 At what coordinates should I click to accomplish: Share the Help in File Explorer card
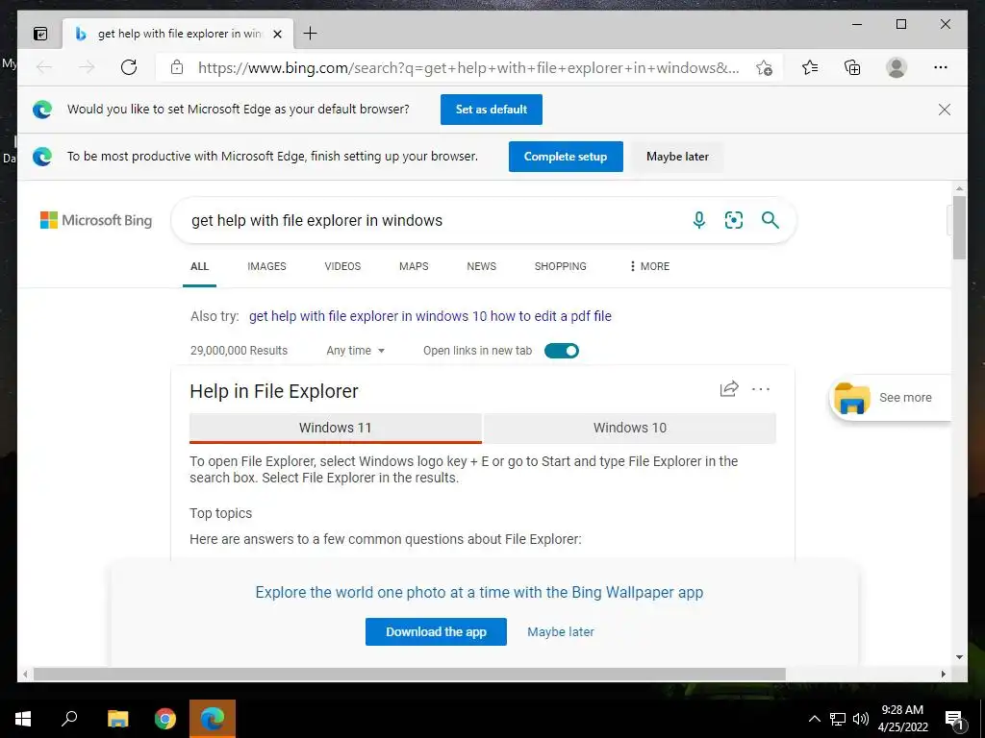(x=729, y=389)
